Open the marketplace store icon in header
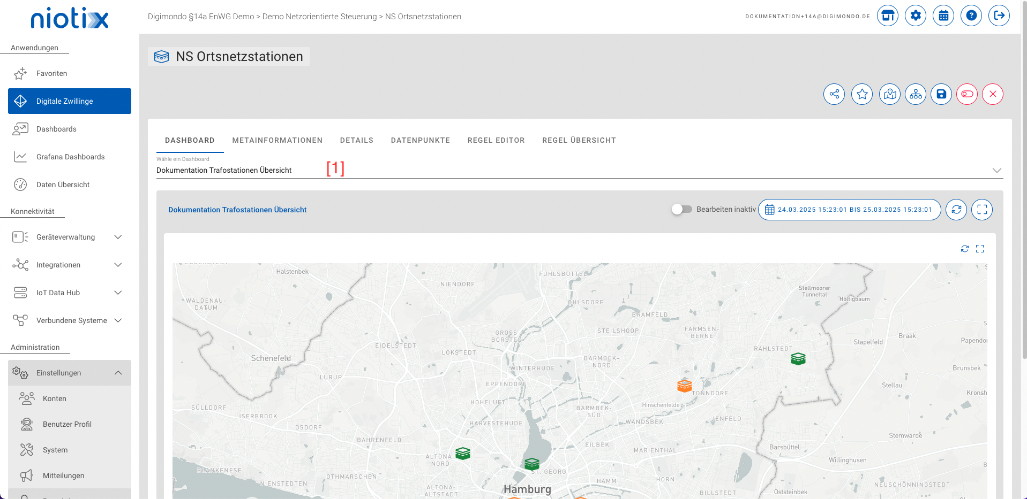The width and height of the screenshot is (1027, 499). pyautogui.click(x=888, y=16)
